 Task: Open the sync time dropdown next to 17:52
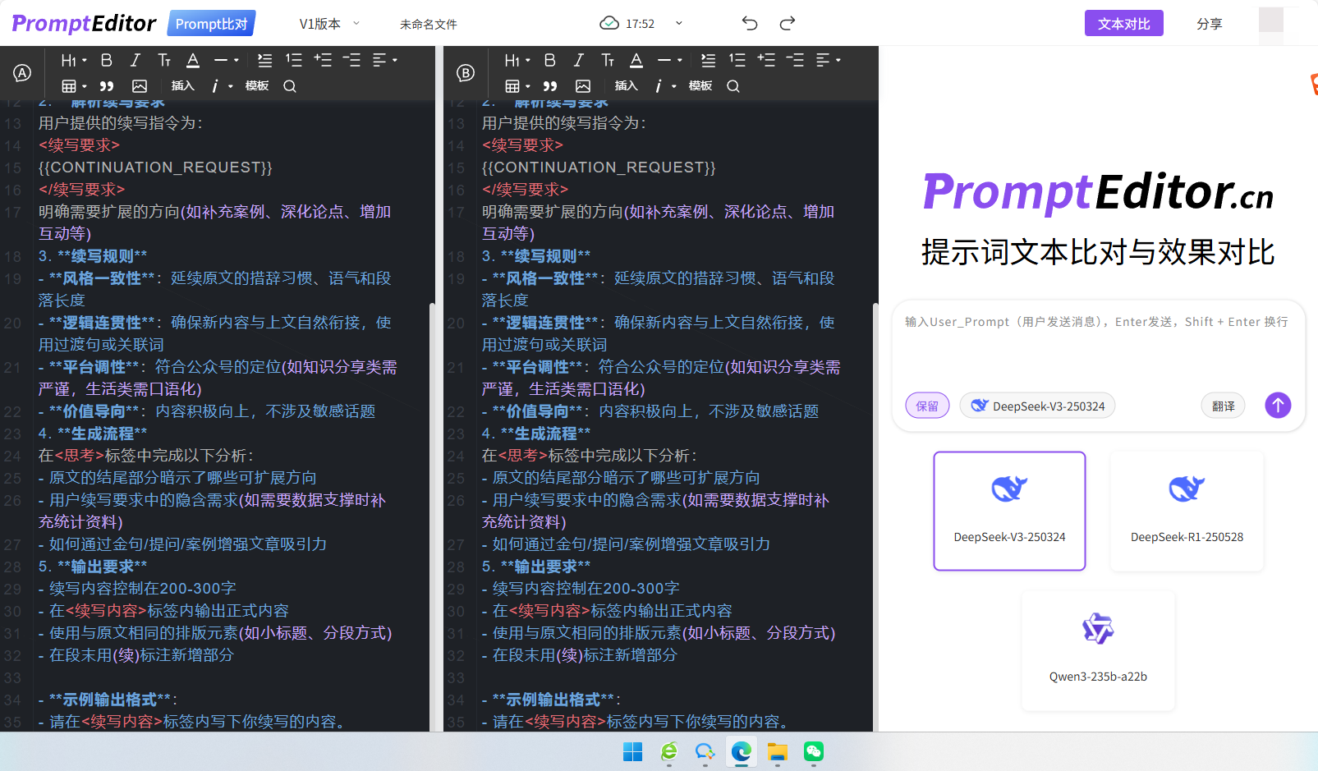(678, 23)
